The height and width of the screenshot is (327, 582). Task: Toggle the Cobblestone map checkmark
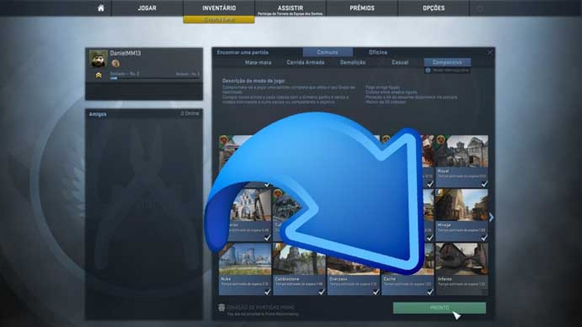tap(321, 292)
